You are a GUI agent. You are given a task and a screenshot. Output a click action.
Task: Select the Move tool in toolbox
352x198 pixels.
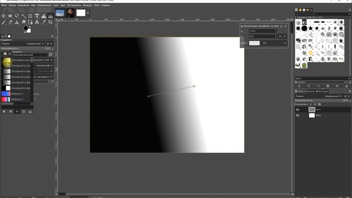(x=3, y=16)
